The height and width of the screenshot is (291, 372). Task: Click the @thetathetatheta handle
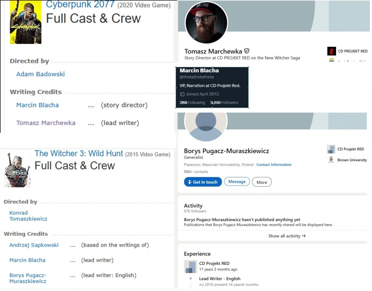[197, 77]
